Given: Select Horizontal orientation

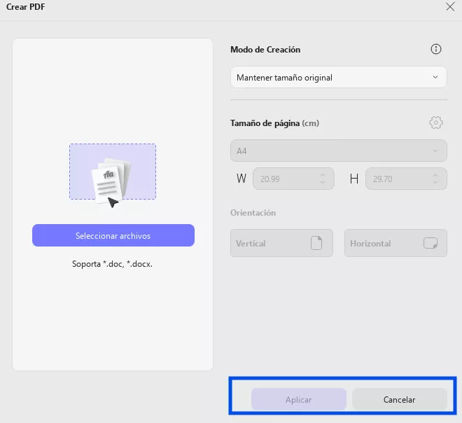Looking at the screenshot, I should click(x=395, y=243).
